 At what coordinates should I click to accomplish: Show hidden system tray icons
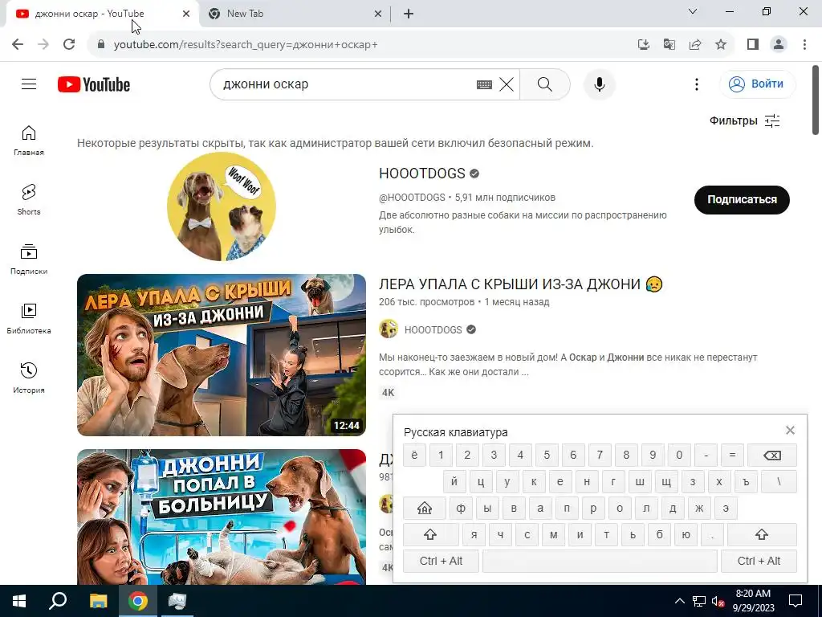pyautogui.click(x=679, y=601)
